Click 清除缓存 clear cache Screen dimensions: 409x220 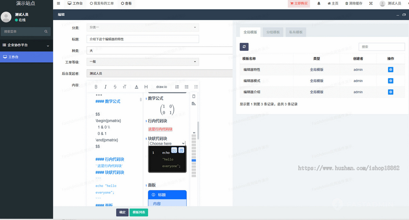coord(354,3)
